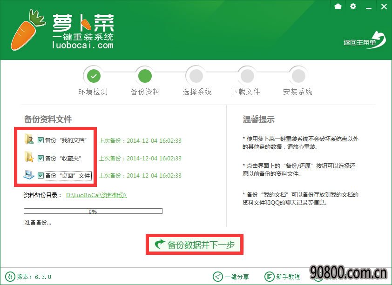Select the 环境检测 step circle
Image resolution: width=392 pixels, height=285 pixels.
point(94,76)
